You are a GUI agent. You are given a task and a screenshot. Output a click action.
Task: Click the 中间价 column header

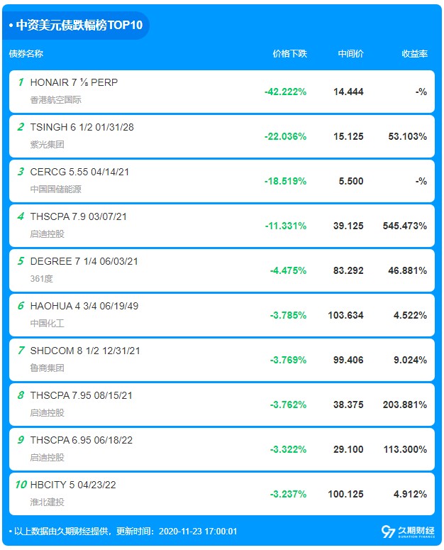pos(350,54)
